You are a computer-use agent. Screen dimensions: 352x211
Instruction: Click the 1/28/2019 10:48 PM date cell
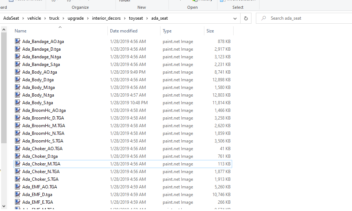(x=129, y=103)
